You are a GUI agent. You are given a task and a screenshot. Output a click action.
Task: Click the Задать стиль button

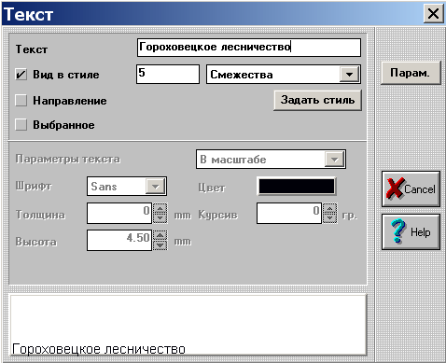point(317,100)
